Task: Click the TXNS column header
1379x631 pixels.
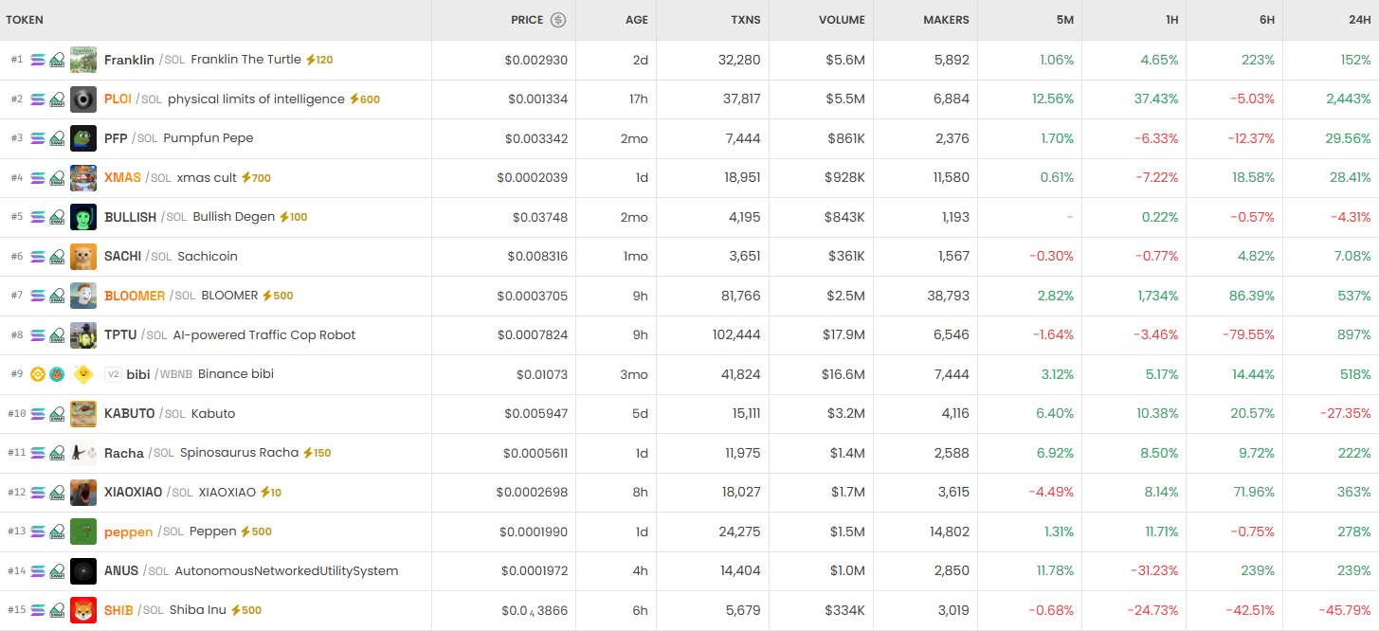Action: [745, 20]
